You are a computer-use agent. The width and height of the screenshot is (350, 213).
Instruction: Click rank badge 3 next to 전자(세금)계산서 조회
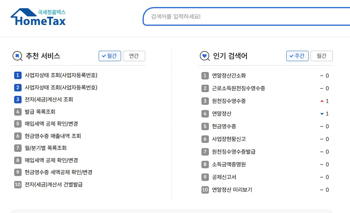(x=18, y=99)
